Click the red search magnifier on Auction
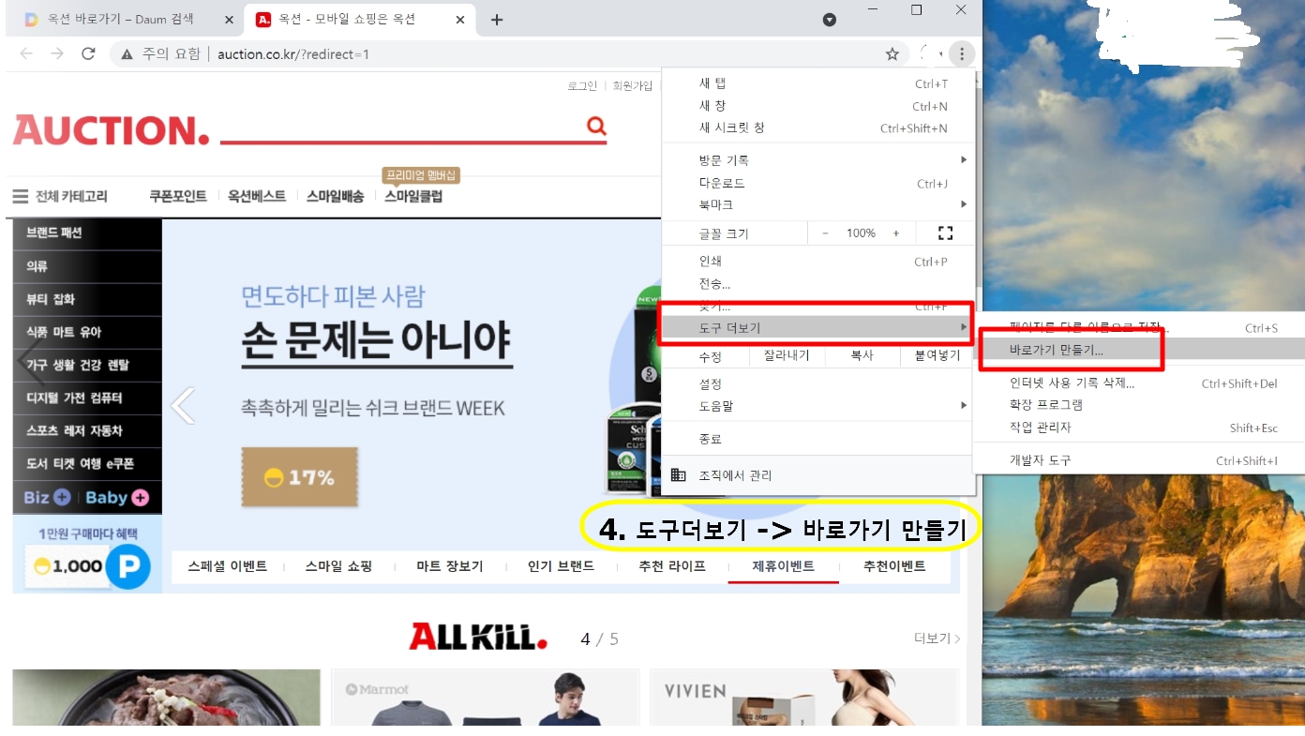Screen dimensions: 1305x736 [596, 126]
